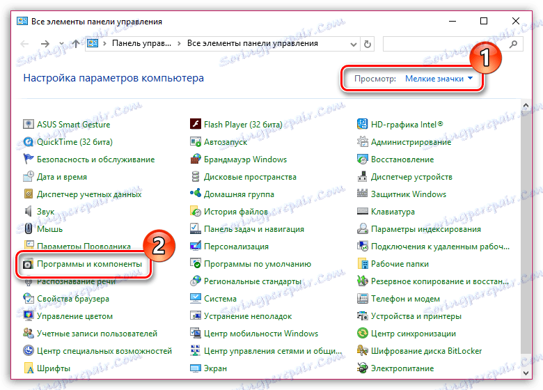Image resolution: width=543 pixels, height=390 pixels.
Task: Expand chevron after Панель управ... breadcrumb
Action: (179, 44)
